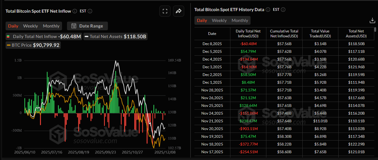Viewport: 378px width, 160px height.
Task: Click the -$151.08M inflow value
Action: pos(248,113)
